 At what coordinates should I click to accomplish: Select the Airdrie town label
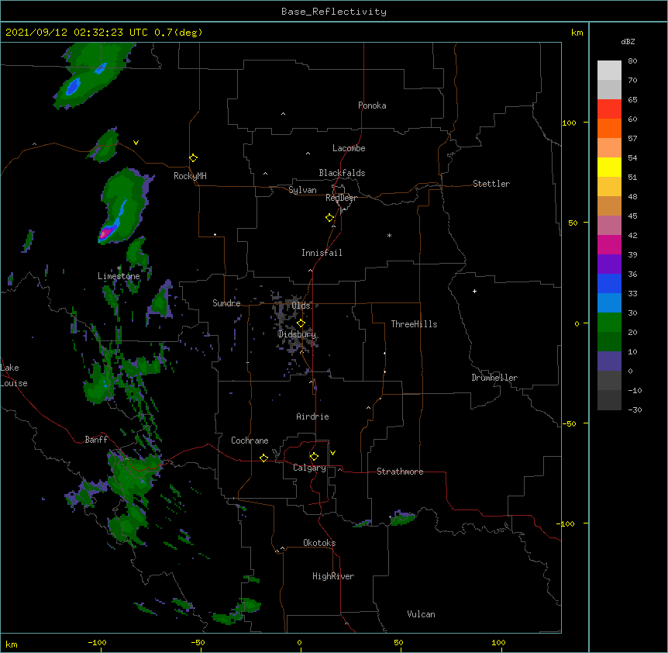313,416
